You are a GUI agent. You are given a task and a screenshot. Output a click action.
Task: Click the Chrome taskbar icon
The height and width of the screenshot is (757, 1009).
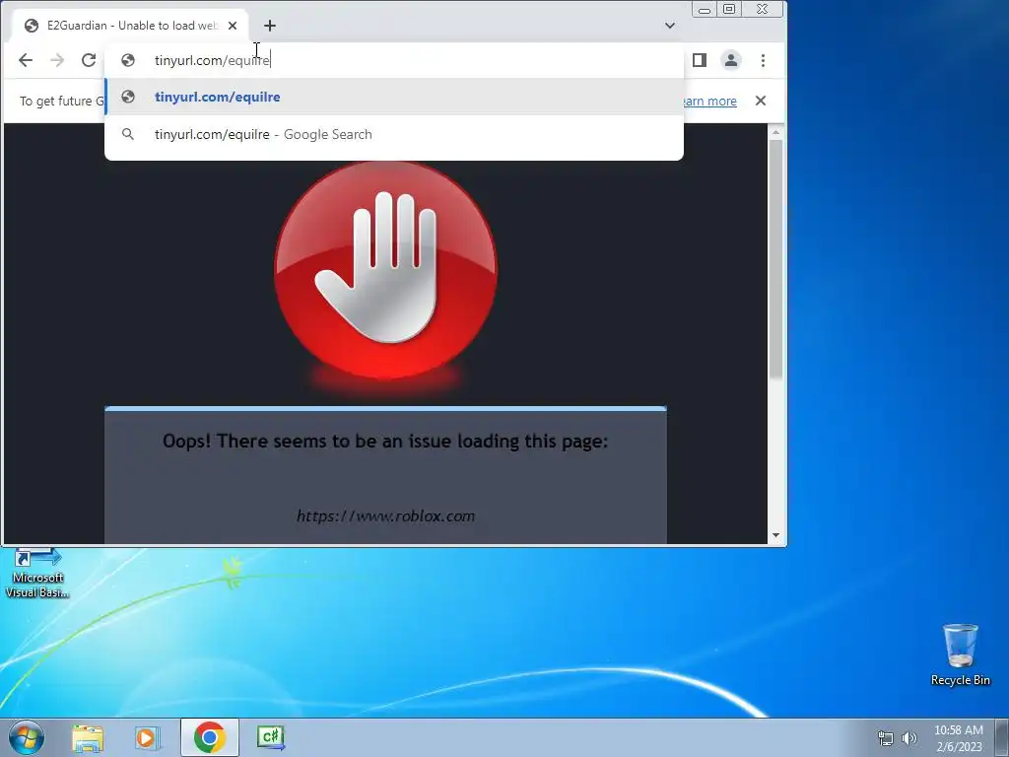pyautogui.click(x=210, y=737)
